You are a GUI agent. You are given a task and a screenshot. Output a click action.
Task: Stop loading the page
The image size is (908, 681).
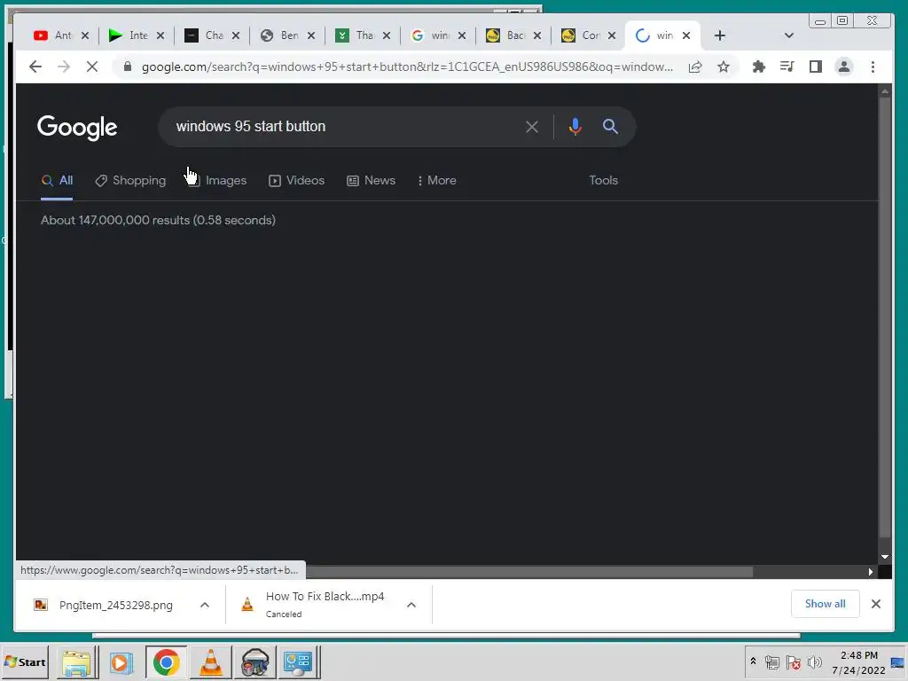(x=92, y=67)
